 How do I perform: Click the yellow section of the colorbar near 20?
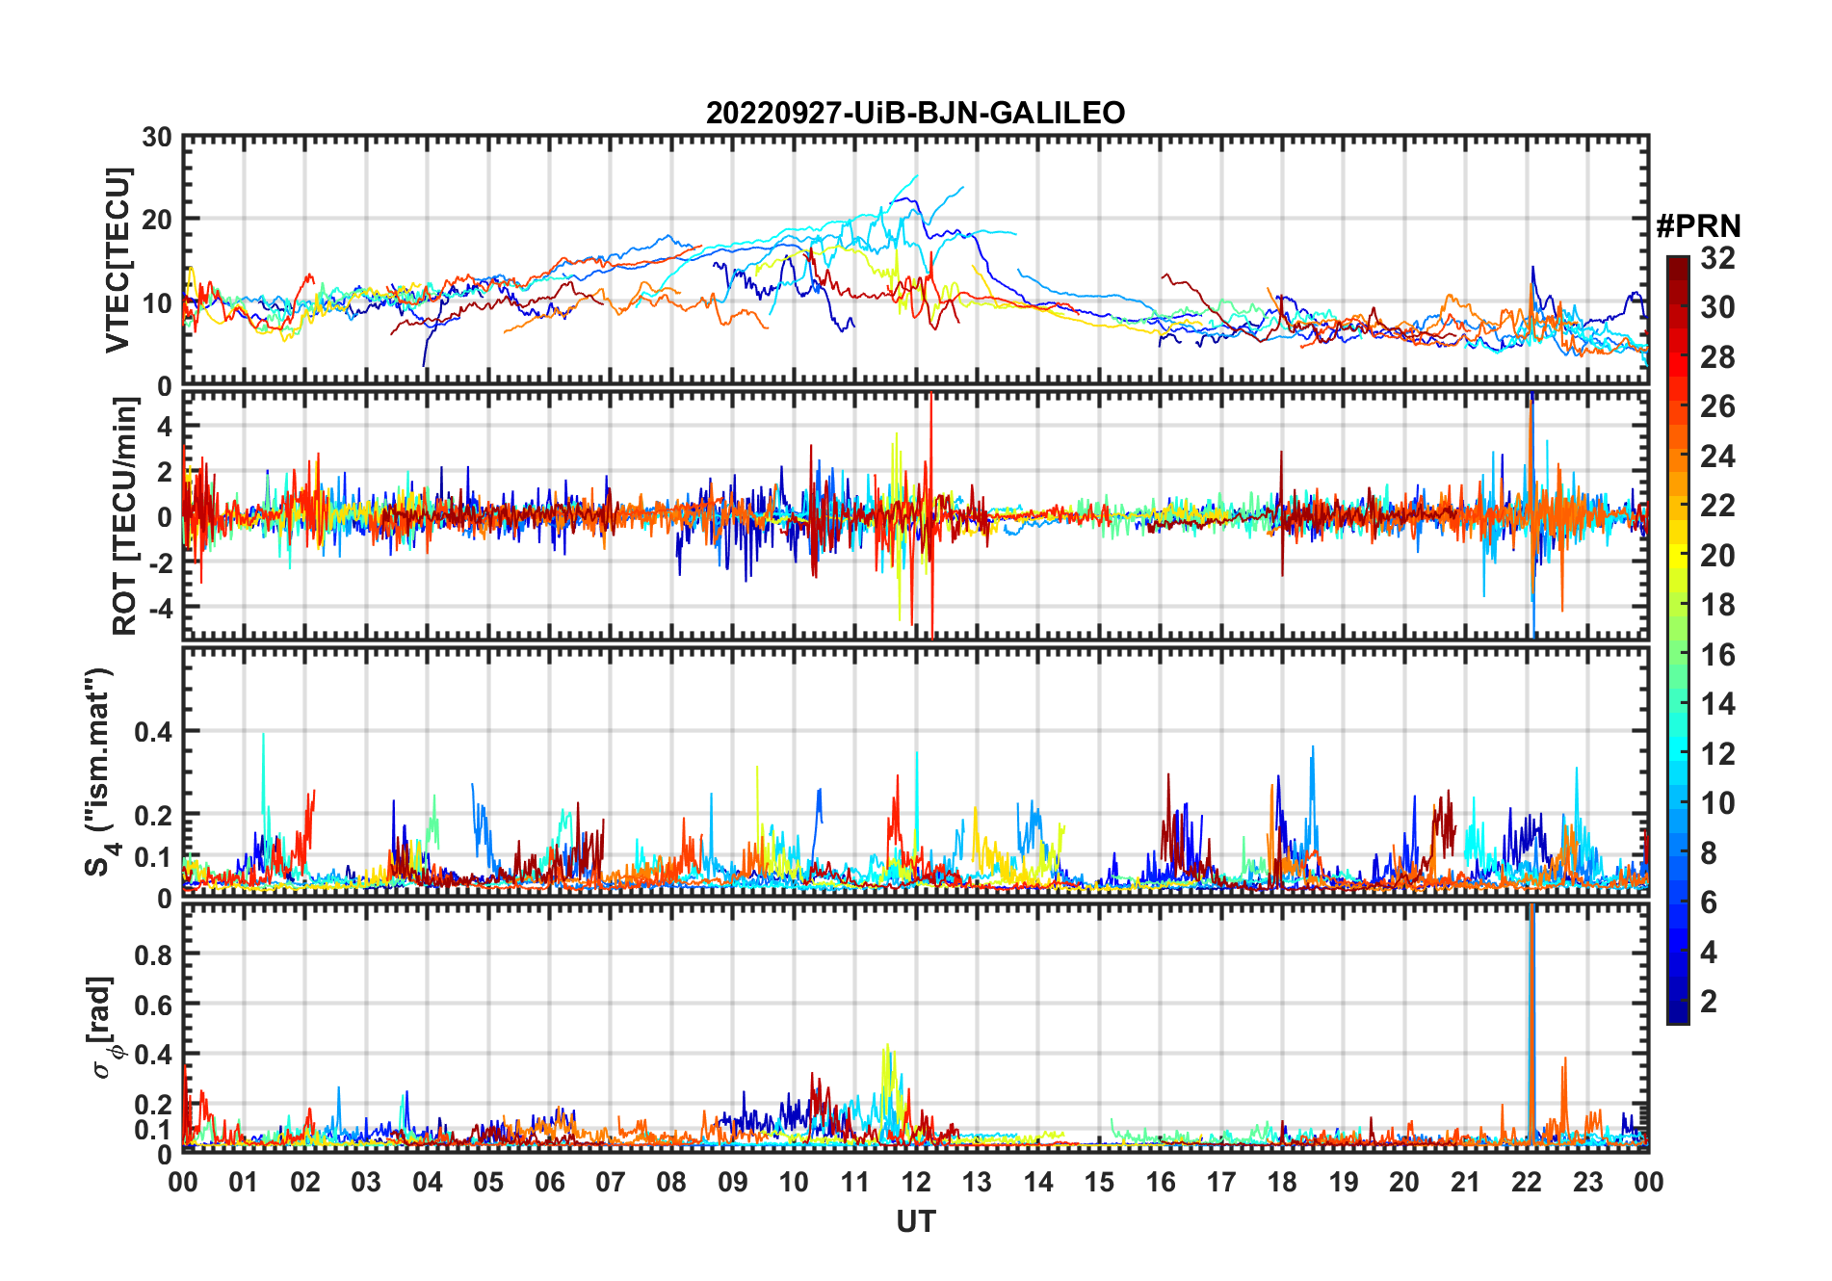point(1678,555)
